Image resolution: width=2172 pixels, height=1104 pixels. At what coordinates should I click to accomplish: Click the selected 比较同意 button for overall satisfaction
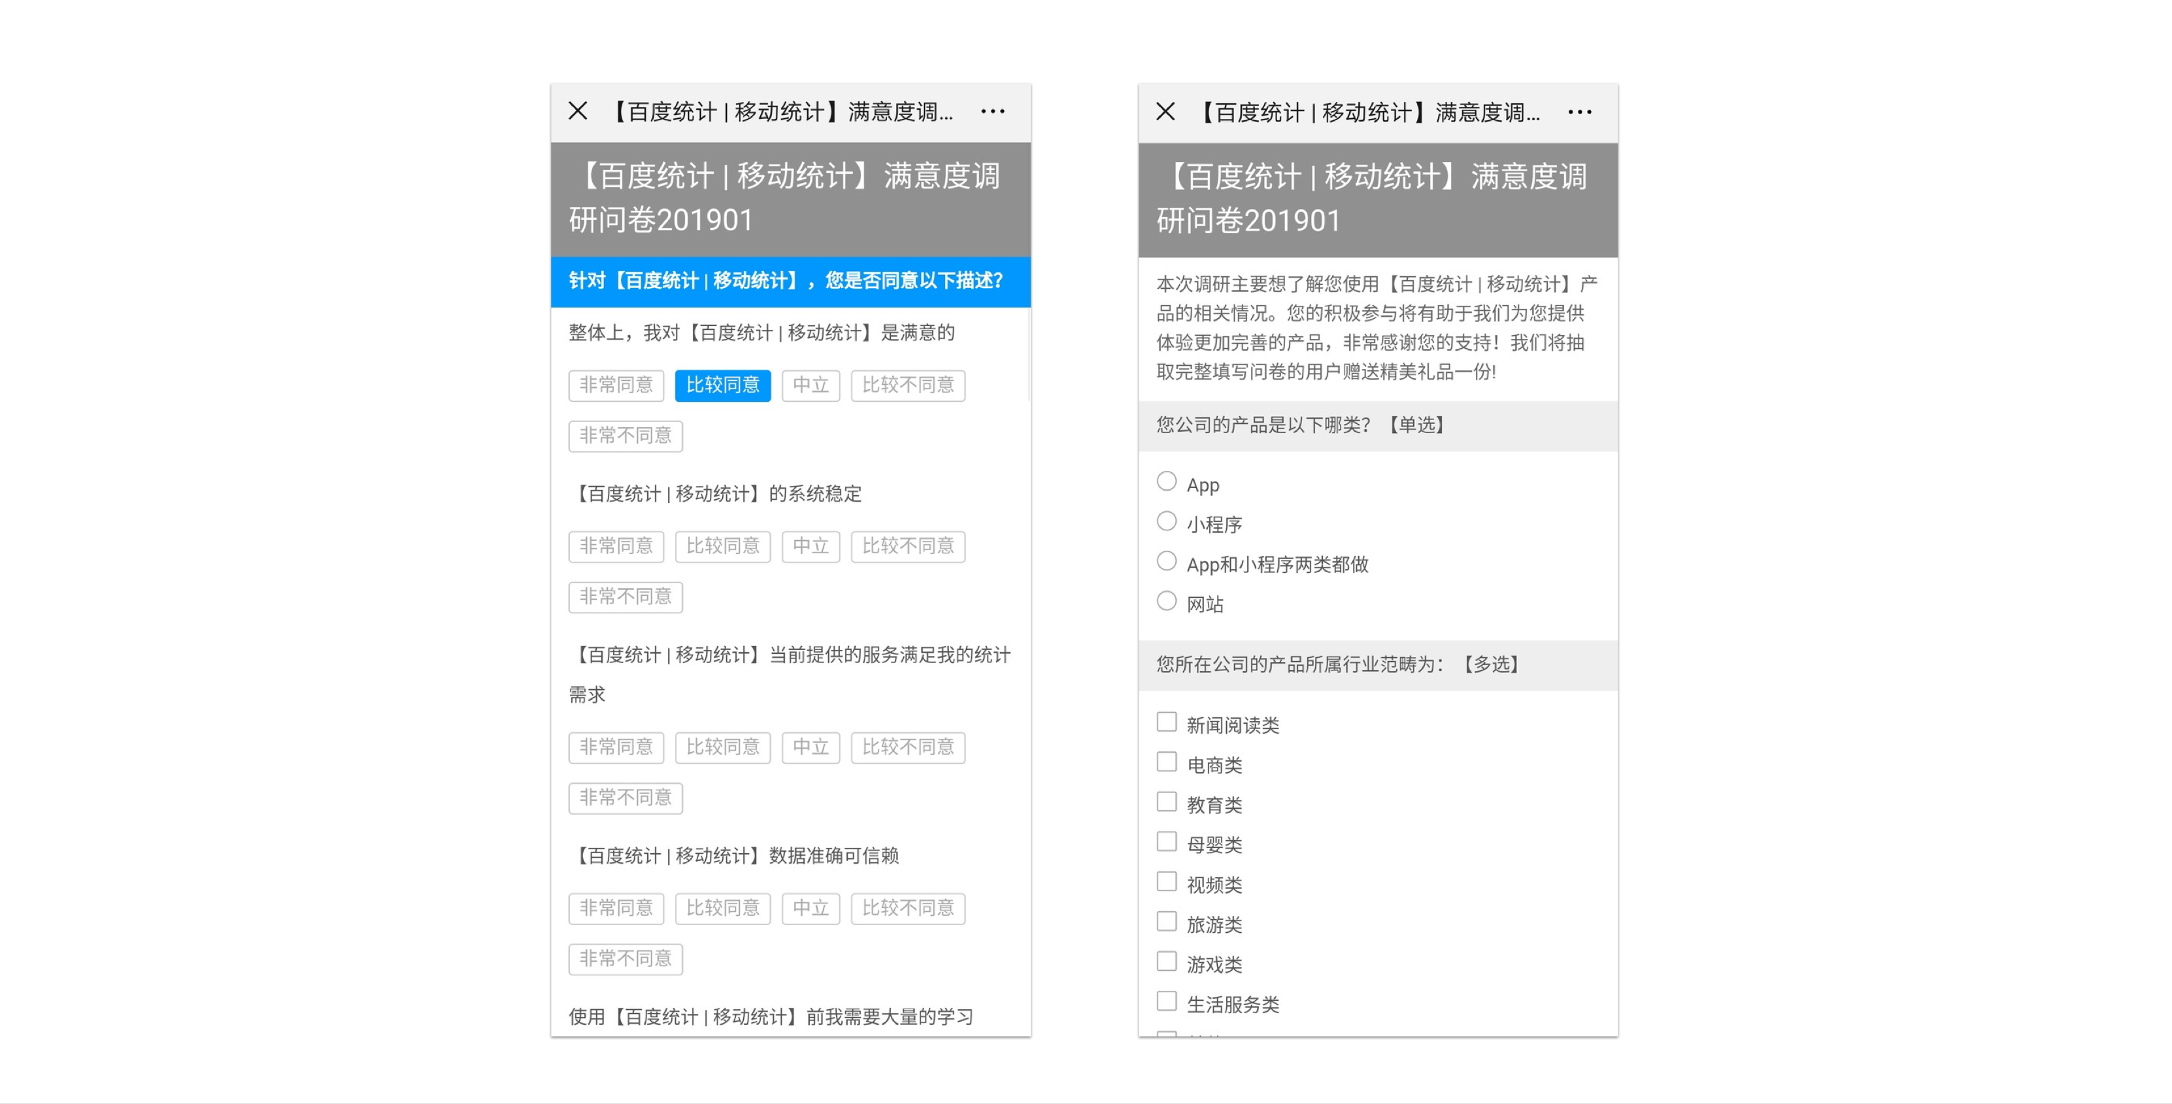[723, 385]
